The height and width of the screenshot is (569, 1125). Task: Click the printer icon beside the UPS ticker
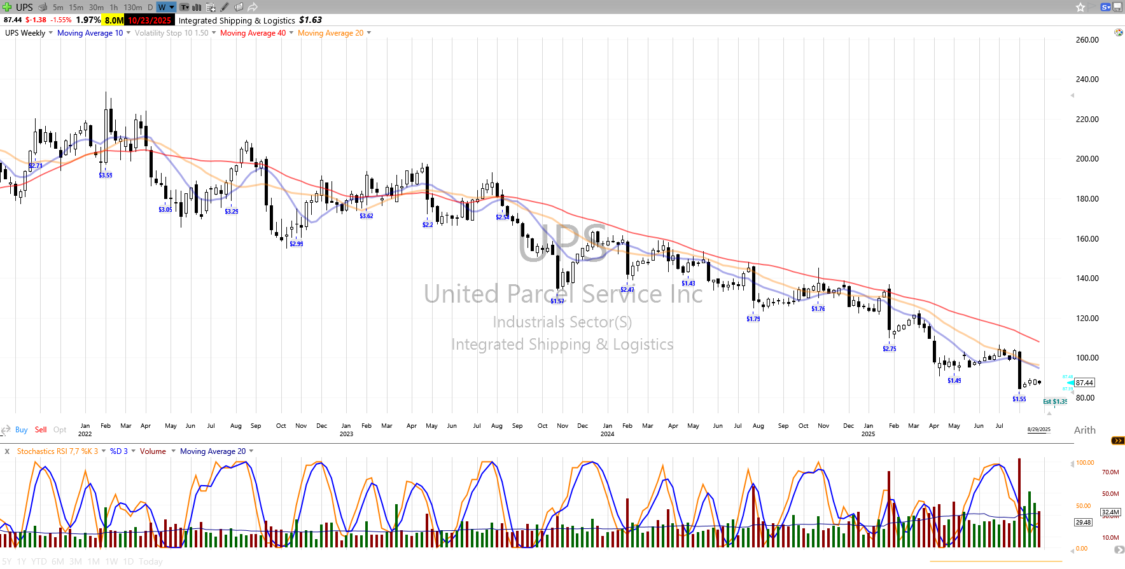tap(43, 7)
